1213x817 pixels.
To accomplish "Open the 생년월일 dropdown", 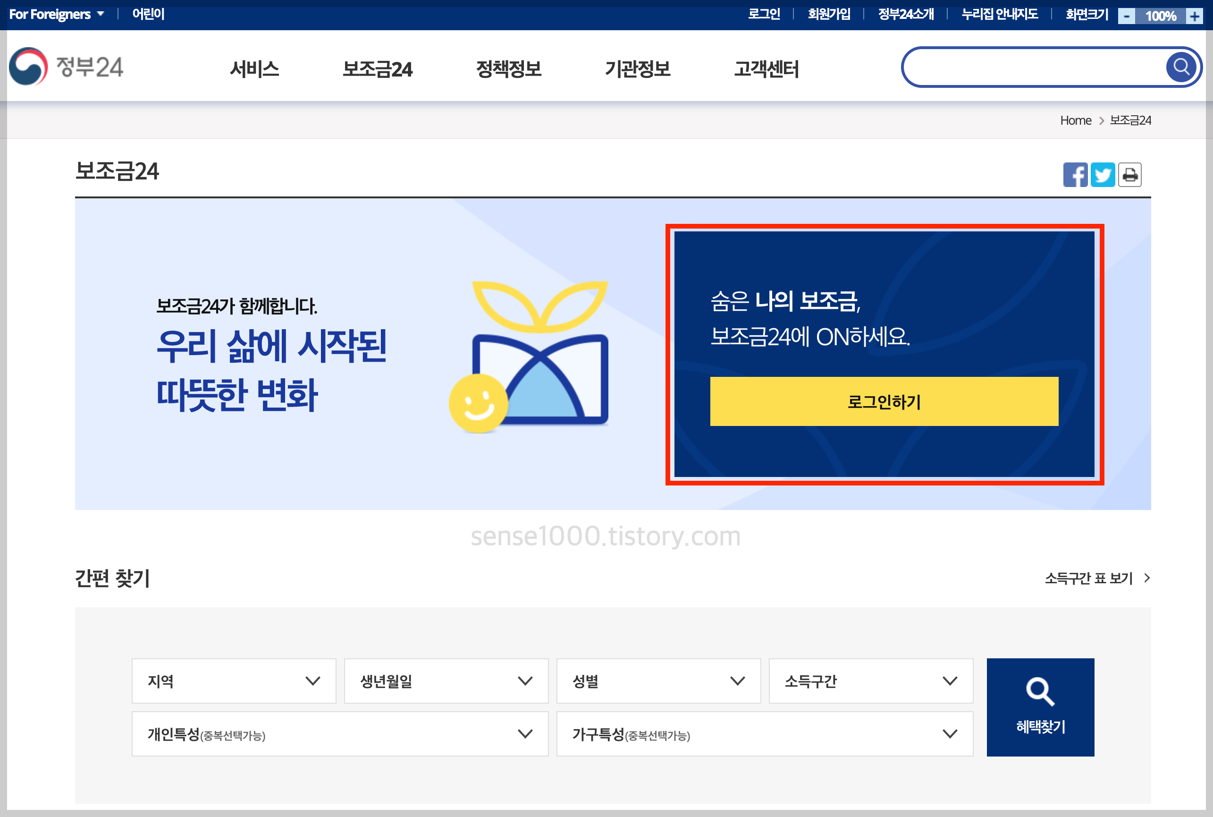I will pyautogui.click(x=446, y=681).
